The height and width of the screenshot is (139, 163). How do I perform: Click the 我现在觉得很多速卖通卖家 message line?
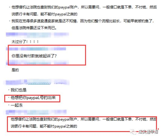(83, 21)
